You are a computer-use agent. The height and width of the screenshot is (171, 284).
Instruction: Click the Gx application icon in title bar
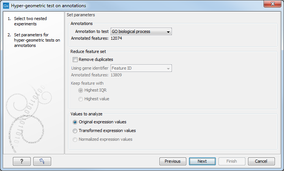click(6, 6)
